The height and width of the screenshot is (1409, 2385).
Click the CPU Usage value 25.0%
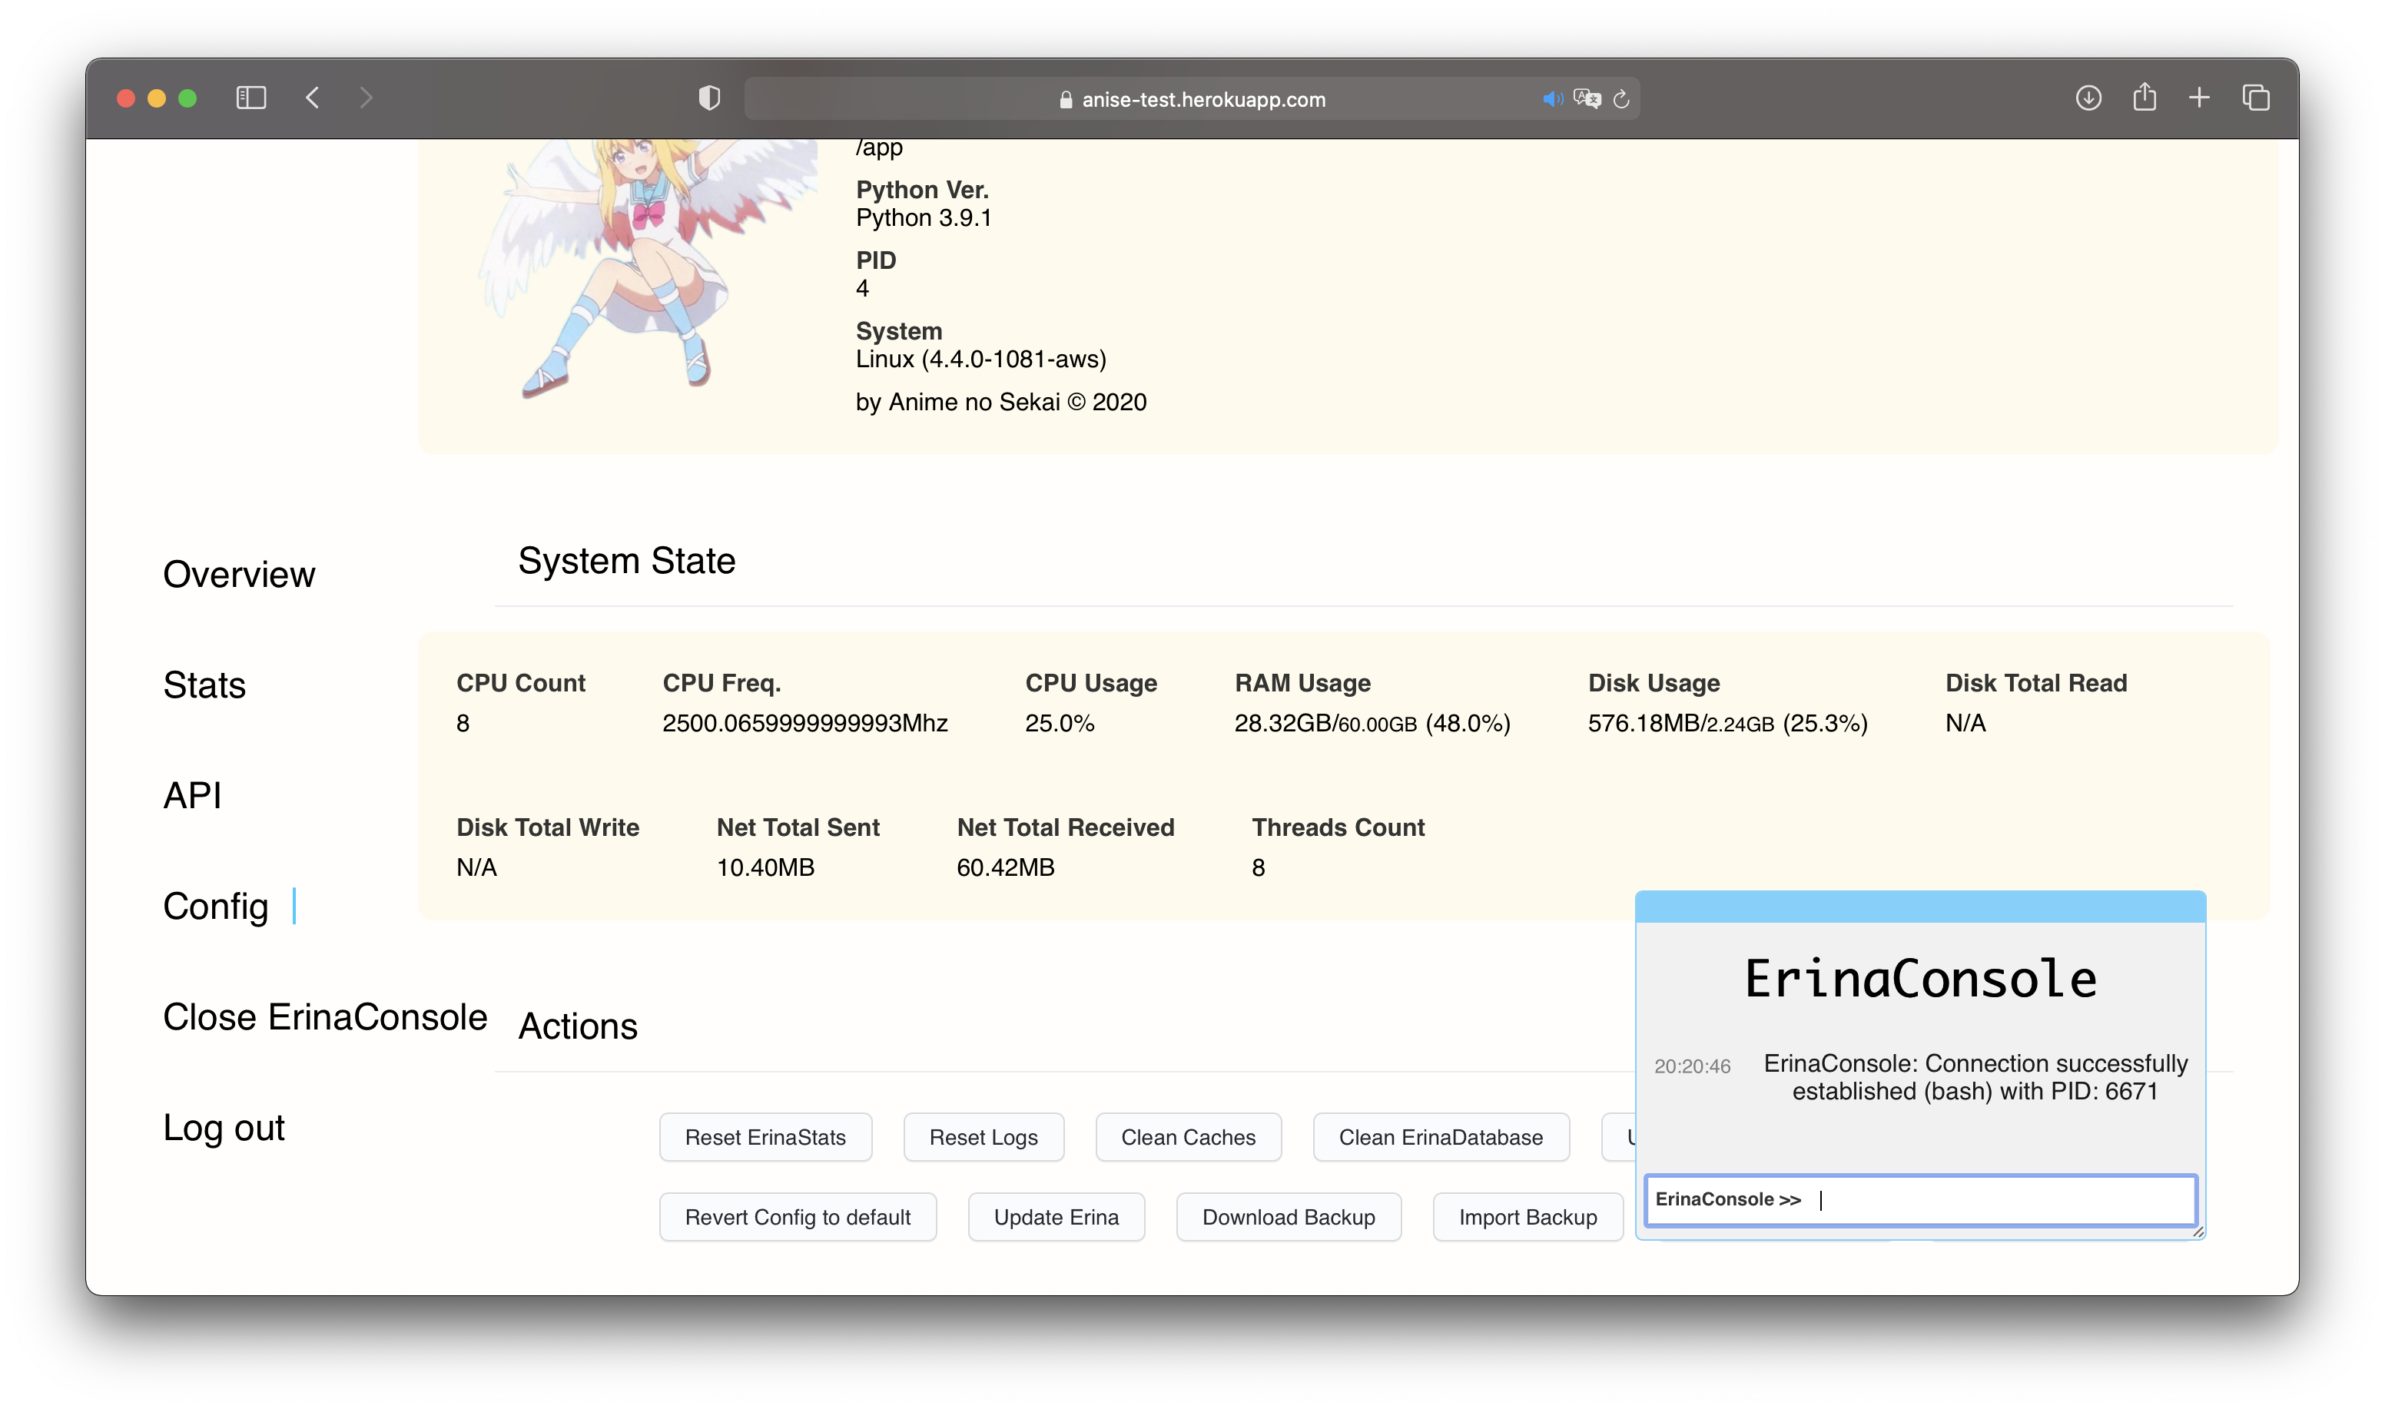click(x=1060, y=724)
